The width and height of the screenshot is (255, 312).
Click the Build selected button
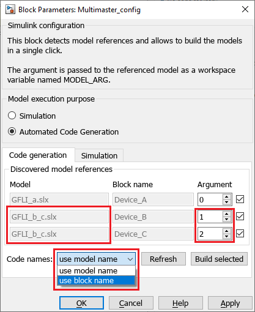tap(219, 259)
